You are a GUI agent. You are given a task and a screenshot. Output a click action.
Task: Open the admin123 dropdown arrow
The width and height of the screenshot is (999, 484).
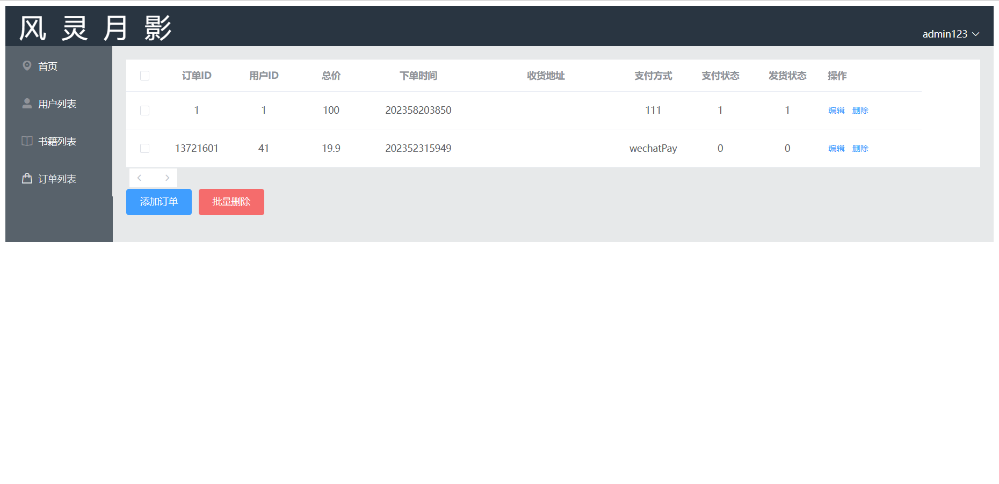point(976,34)
